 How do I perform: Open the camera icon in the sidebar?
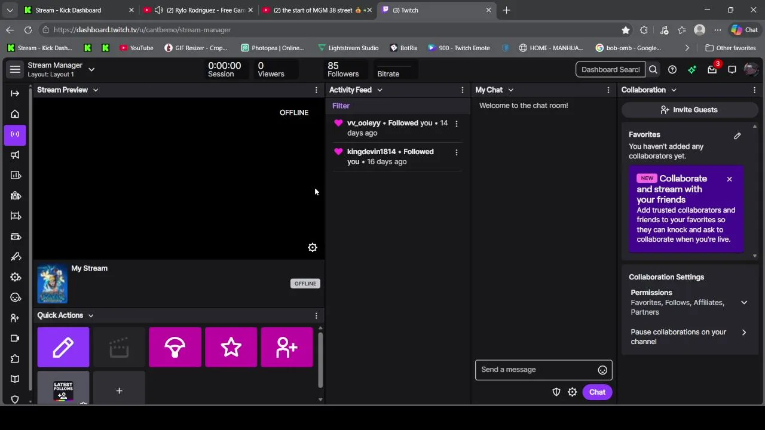tap(15, 338)
